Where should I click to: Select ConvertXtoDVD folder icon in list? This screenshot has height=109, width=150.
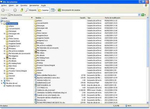36,23
